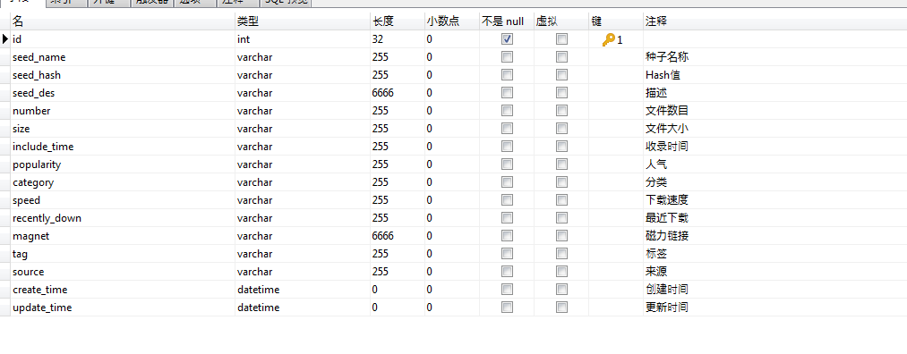This screenshot has width=907, height=354.
Task: Mark source as a virtual column
Action: (x=561, y=272)
